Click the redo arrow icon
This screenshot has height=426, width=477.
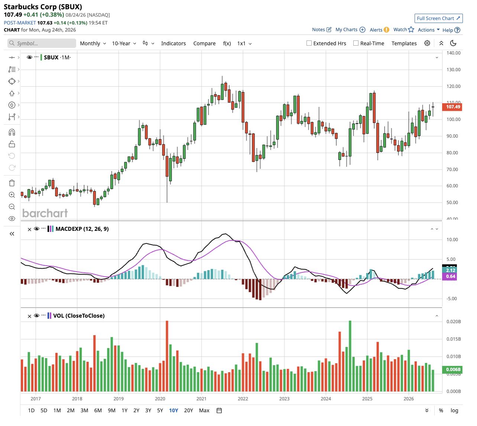(12, 168)
